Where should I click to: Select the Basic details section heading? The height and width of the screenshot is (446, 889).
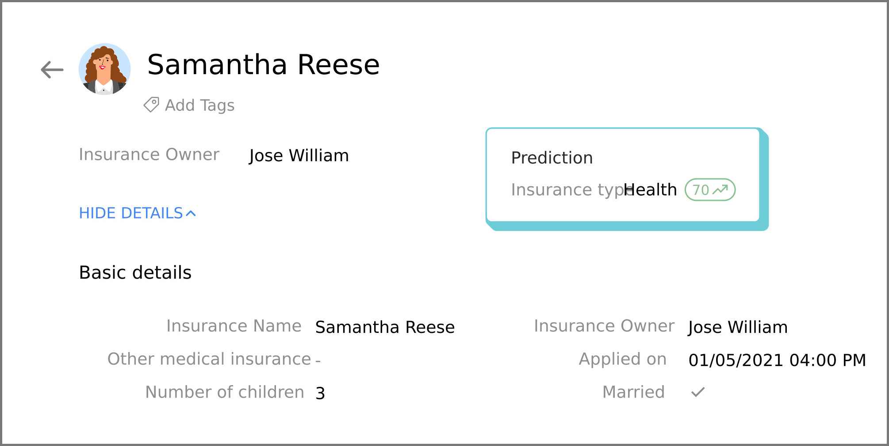135,272
